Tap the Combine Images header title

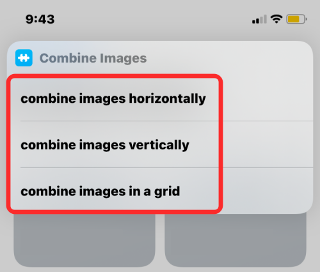click(x=93, y=58)
